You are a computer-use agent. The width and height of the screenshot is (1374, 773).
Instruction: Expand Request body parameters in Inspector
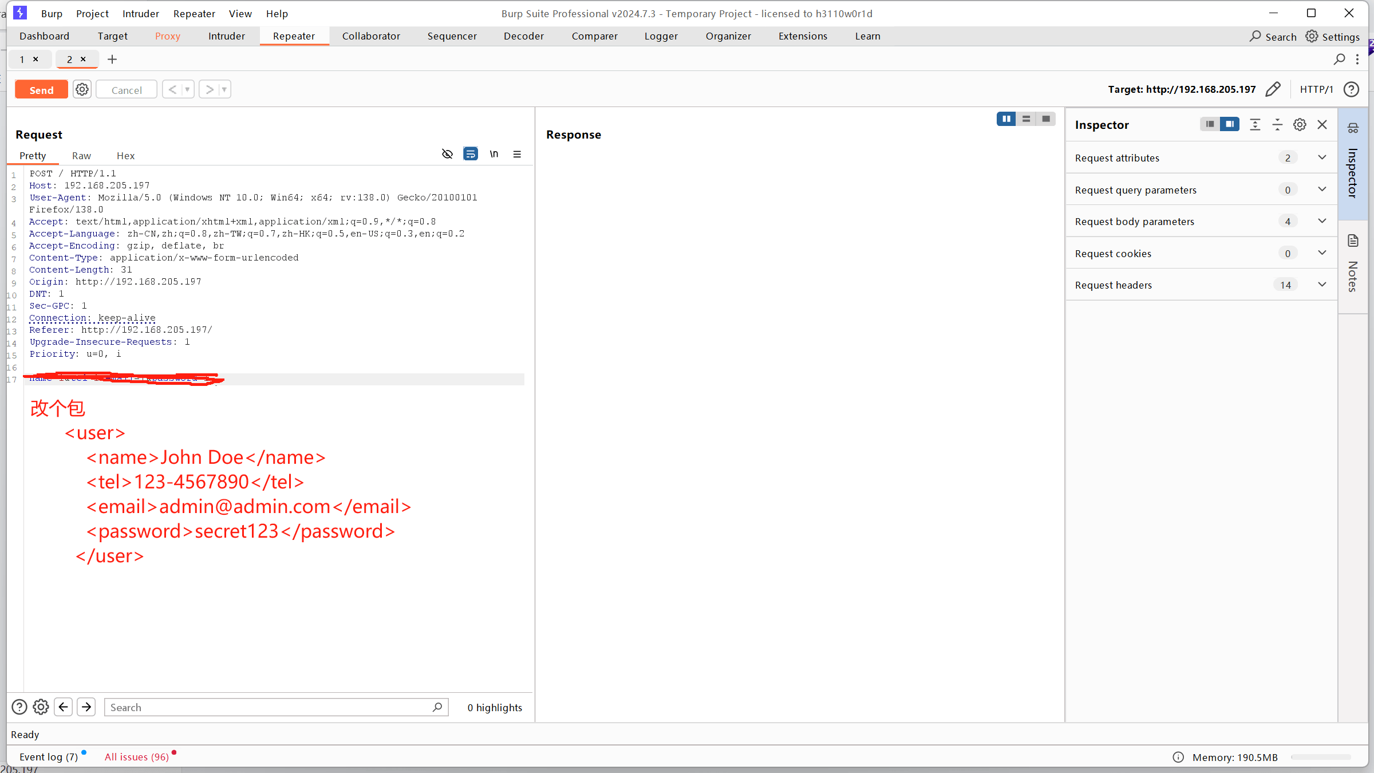coord(1321,221)
